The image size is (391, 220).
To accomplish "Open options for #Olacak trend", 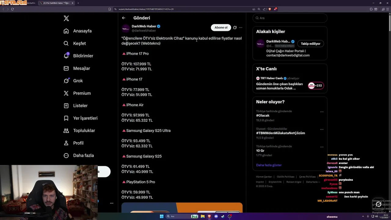I will click(x=322, y=112).
